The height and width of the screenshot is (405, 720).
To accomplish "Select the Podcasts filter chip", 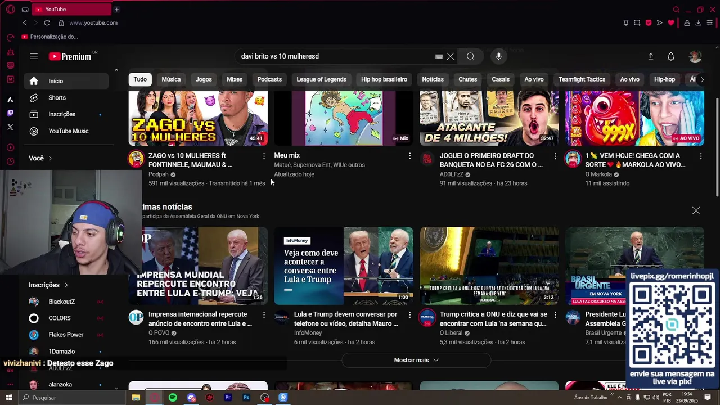I will pyautogui.click(x=269, y=79).
